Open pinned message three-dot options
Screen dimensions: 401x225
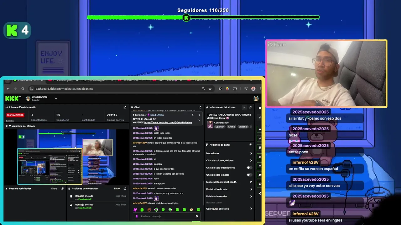pyautogui.click(x=199, y=115)
